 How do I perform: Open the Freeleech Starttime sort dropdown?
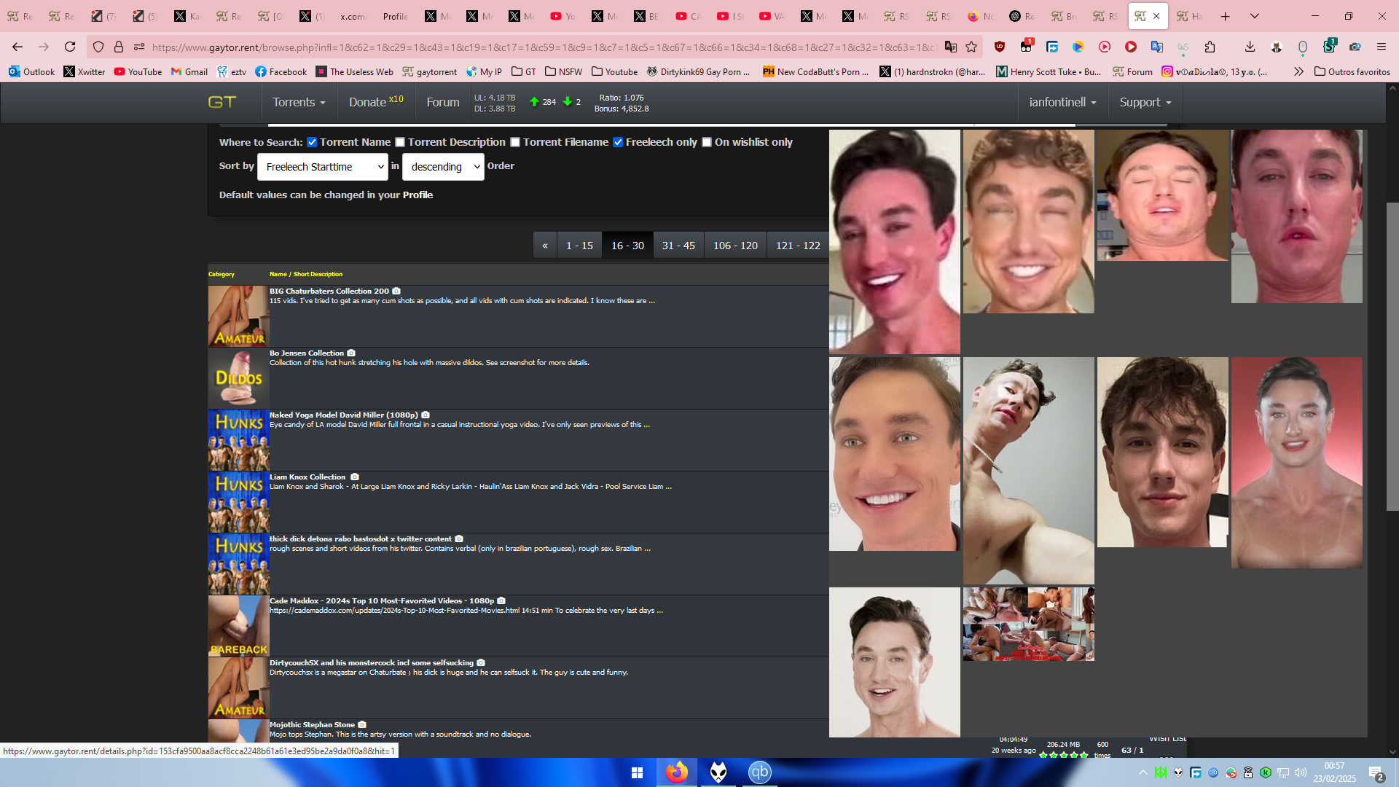click(323, 166)
